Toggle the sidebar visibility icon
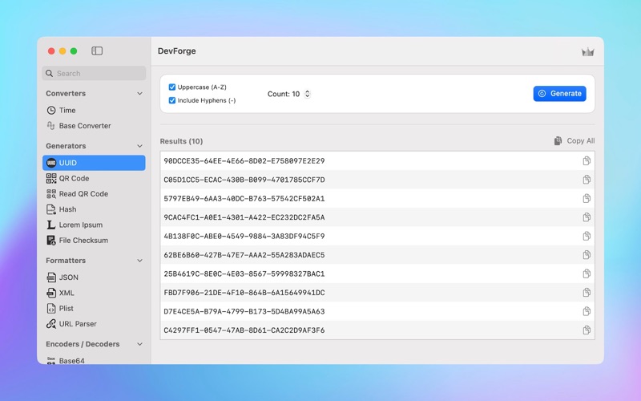Viewport: 641px width, 401px height. (x=97, y=51)
